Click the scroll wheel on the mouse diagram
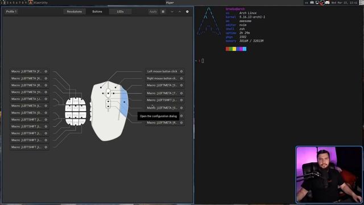The image size is (364, 205). (108, 93)
